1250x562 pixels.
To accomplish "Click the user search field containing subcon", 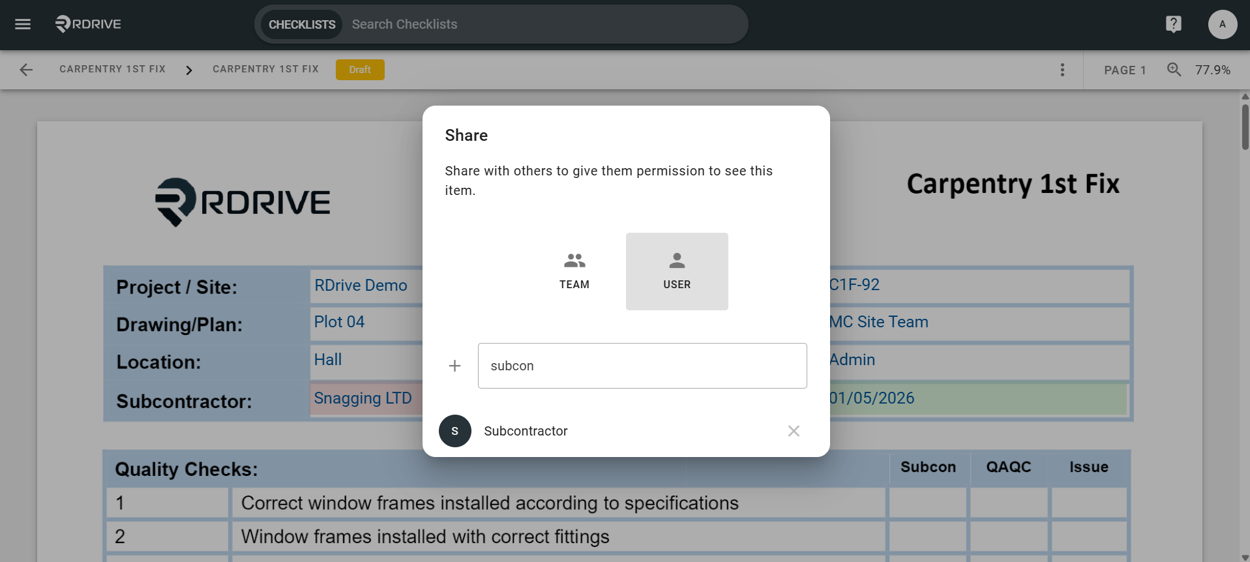I will point(642,366).
